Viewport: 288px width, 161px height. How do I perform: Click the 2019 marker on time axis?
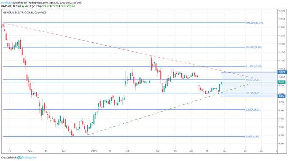click(x=94, y=151)
